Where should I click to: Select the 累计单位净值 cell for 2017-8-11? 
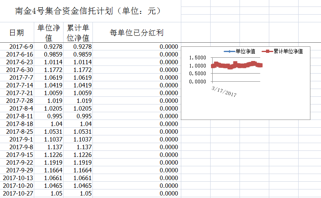pos(78,116)
